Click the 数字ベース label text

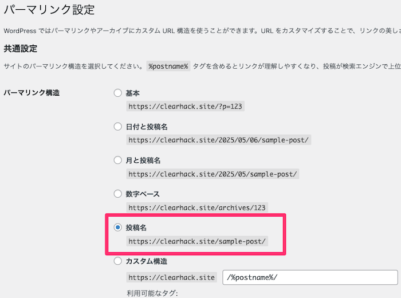[143, 194]
